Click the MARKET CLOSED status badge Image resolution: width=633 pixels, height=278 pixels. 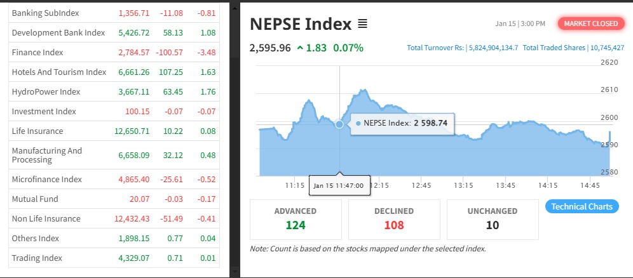(x=590, y=23)
